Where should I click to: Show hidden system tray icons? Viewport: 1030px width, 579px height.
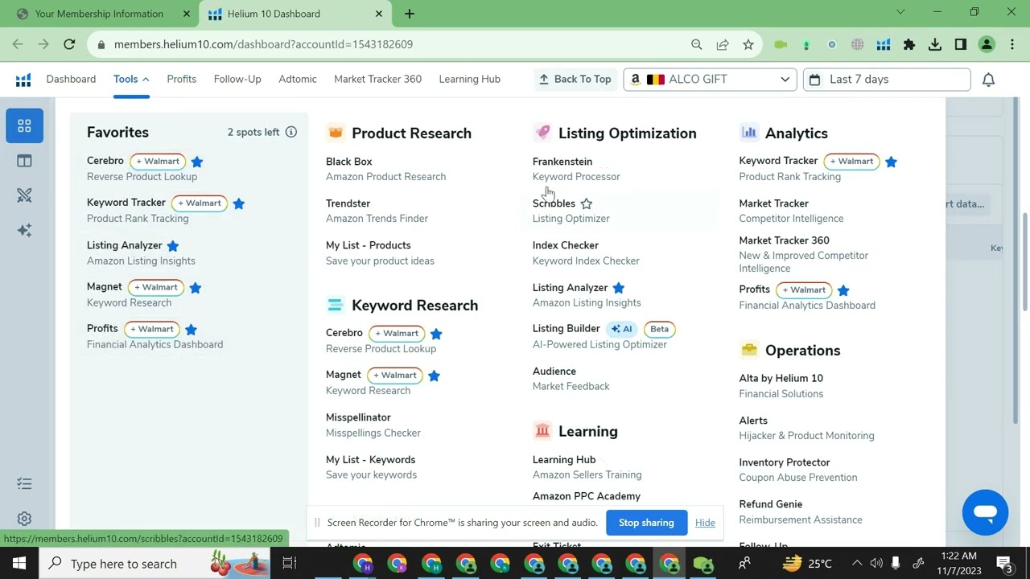pos(857,563)
